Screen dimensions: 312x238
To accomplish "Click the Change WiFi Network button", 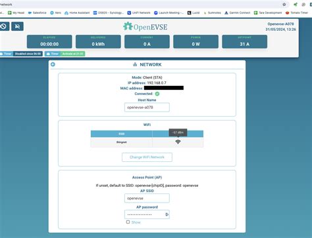I will [147, 157].
